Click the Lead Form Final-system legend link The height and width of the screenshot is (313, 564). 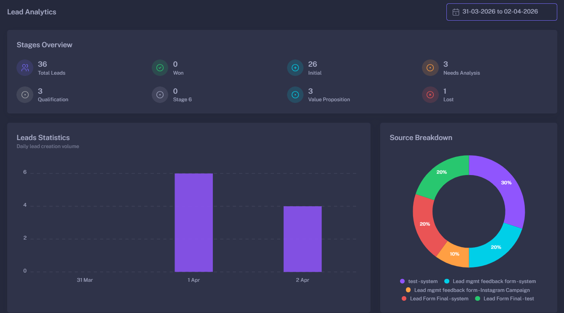(435, 298)
